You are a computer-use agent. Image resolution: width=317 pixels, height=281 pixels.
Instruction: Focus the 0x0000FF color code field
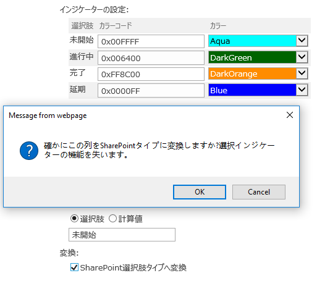click(x=151, y=91)
